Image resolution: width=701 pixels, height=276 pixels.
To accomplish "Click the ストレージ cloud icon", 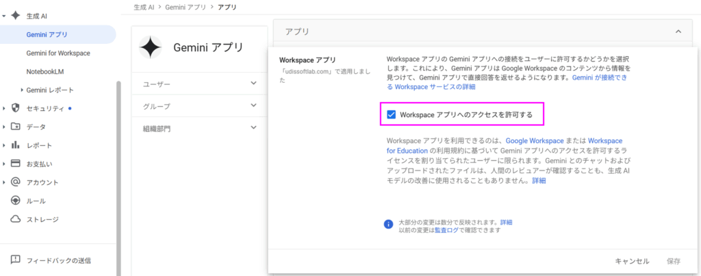I will coord(16,219).
